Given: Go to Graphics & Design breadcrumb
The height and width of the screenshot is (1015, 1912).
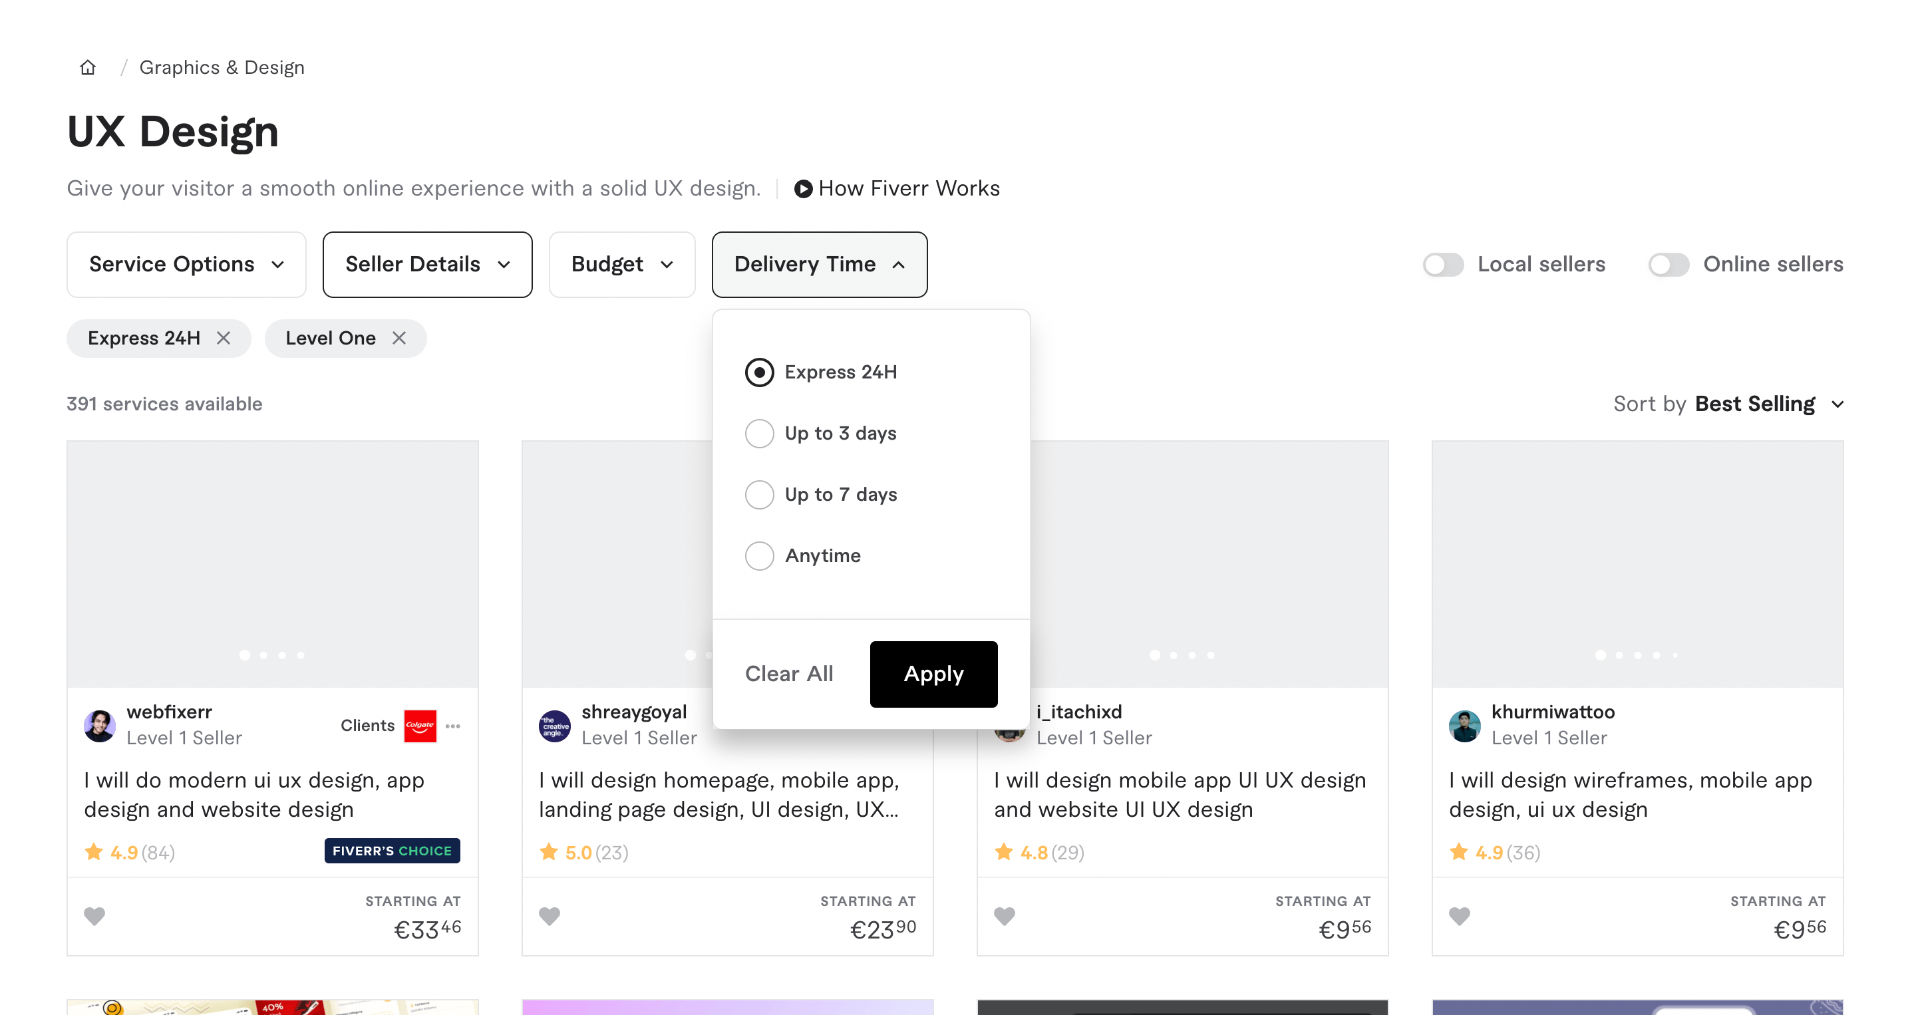Looking at the screenshot, I should (x=222, y=68).
